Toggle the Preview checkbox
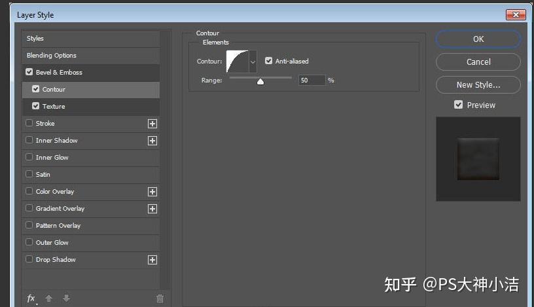 [x=458, y=105]
